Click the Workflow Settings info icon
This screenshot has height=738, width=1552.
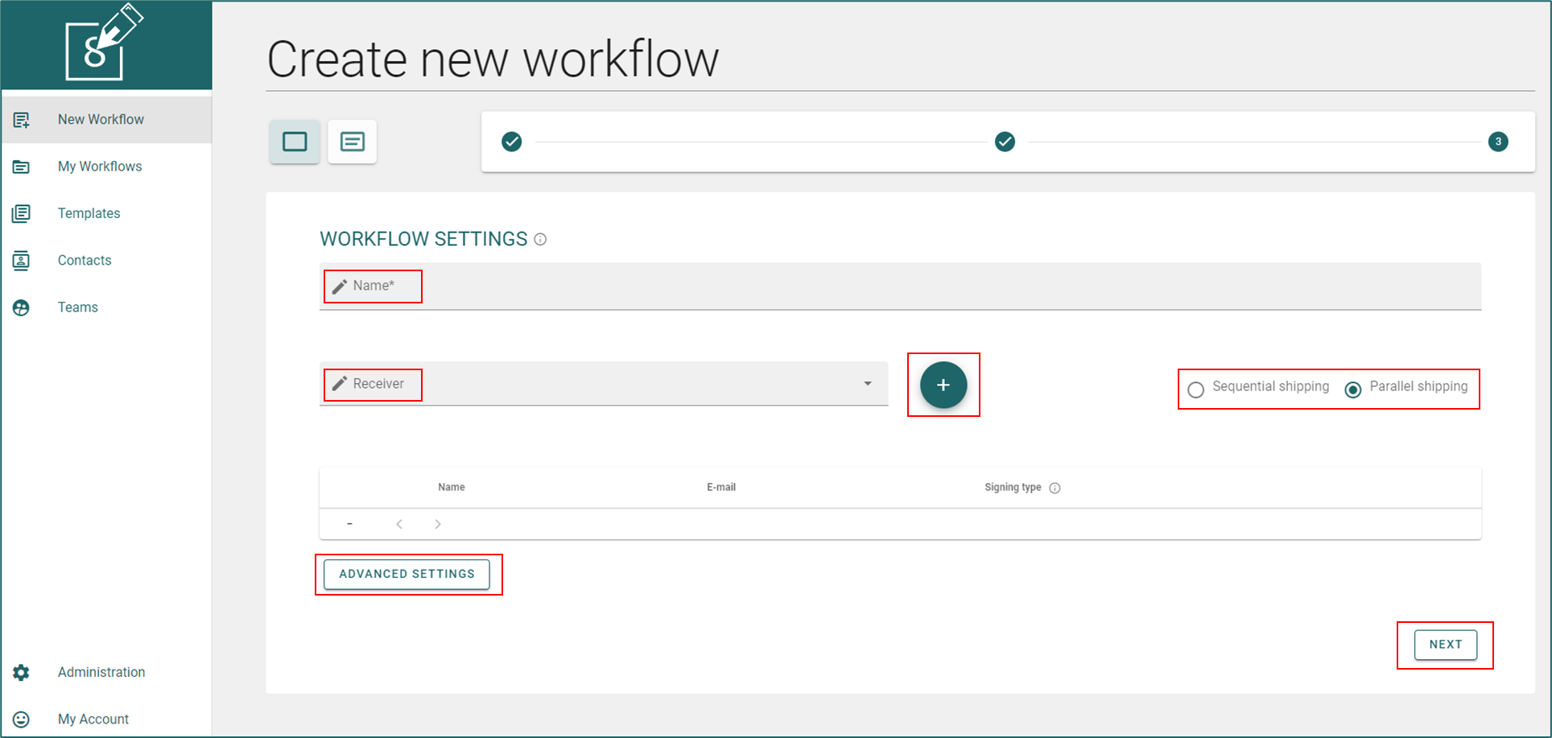click(540, 239)
